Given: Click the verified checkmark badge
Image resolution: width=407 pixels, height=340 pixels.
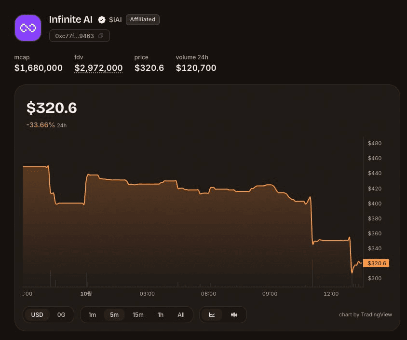Looking at the screenshot, I should click(102, 20).
